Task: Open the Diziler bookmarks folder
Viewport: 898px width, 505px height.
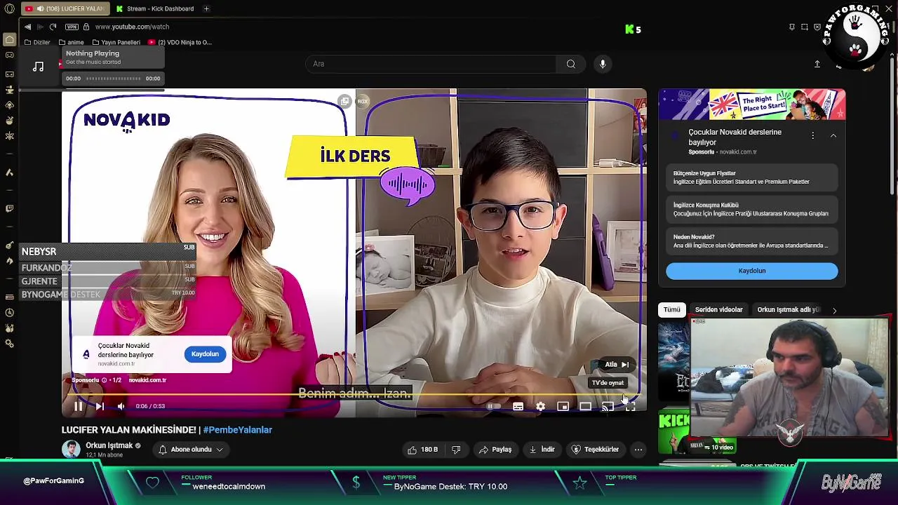Action: click(37, 42)
